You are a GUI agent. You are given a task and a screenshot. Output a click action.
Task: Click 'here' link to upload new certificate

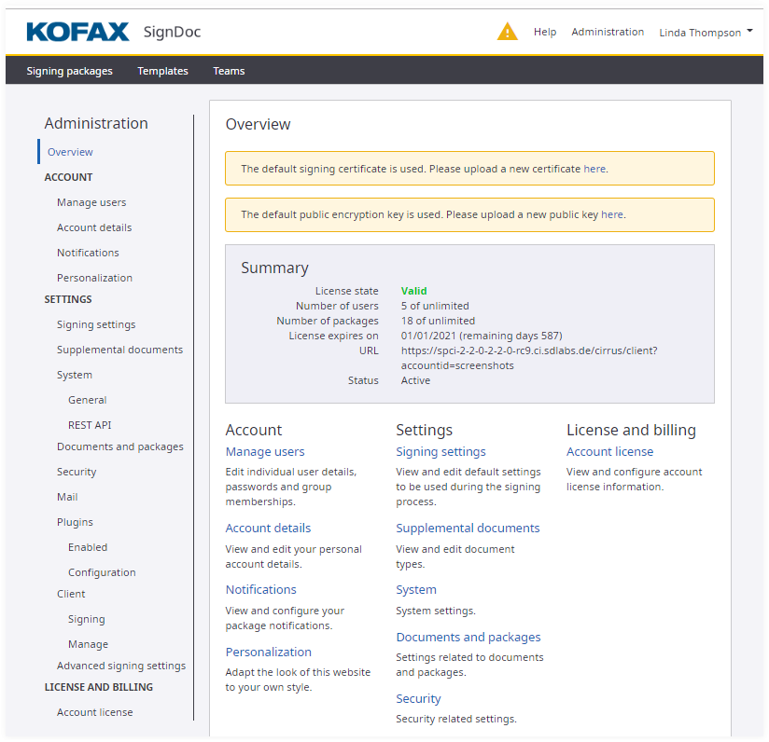[594, 169]
